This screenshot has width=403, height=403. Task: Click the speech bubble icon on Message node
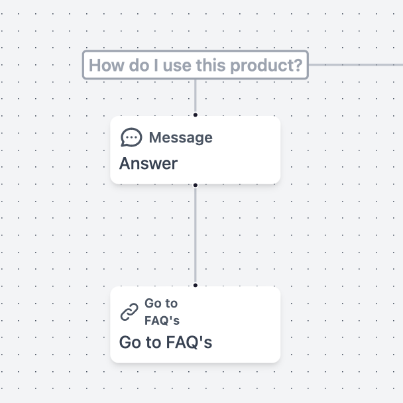pyautogui.click(x=131, y=137)
